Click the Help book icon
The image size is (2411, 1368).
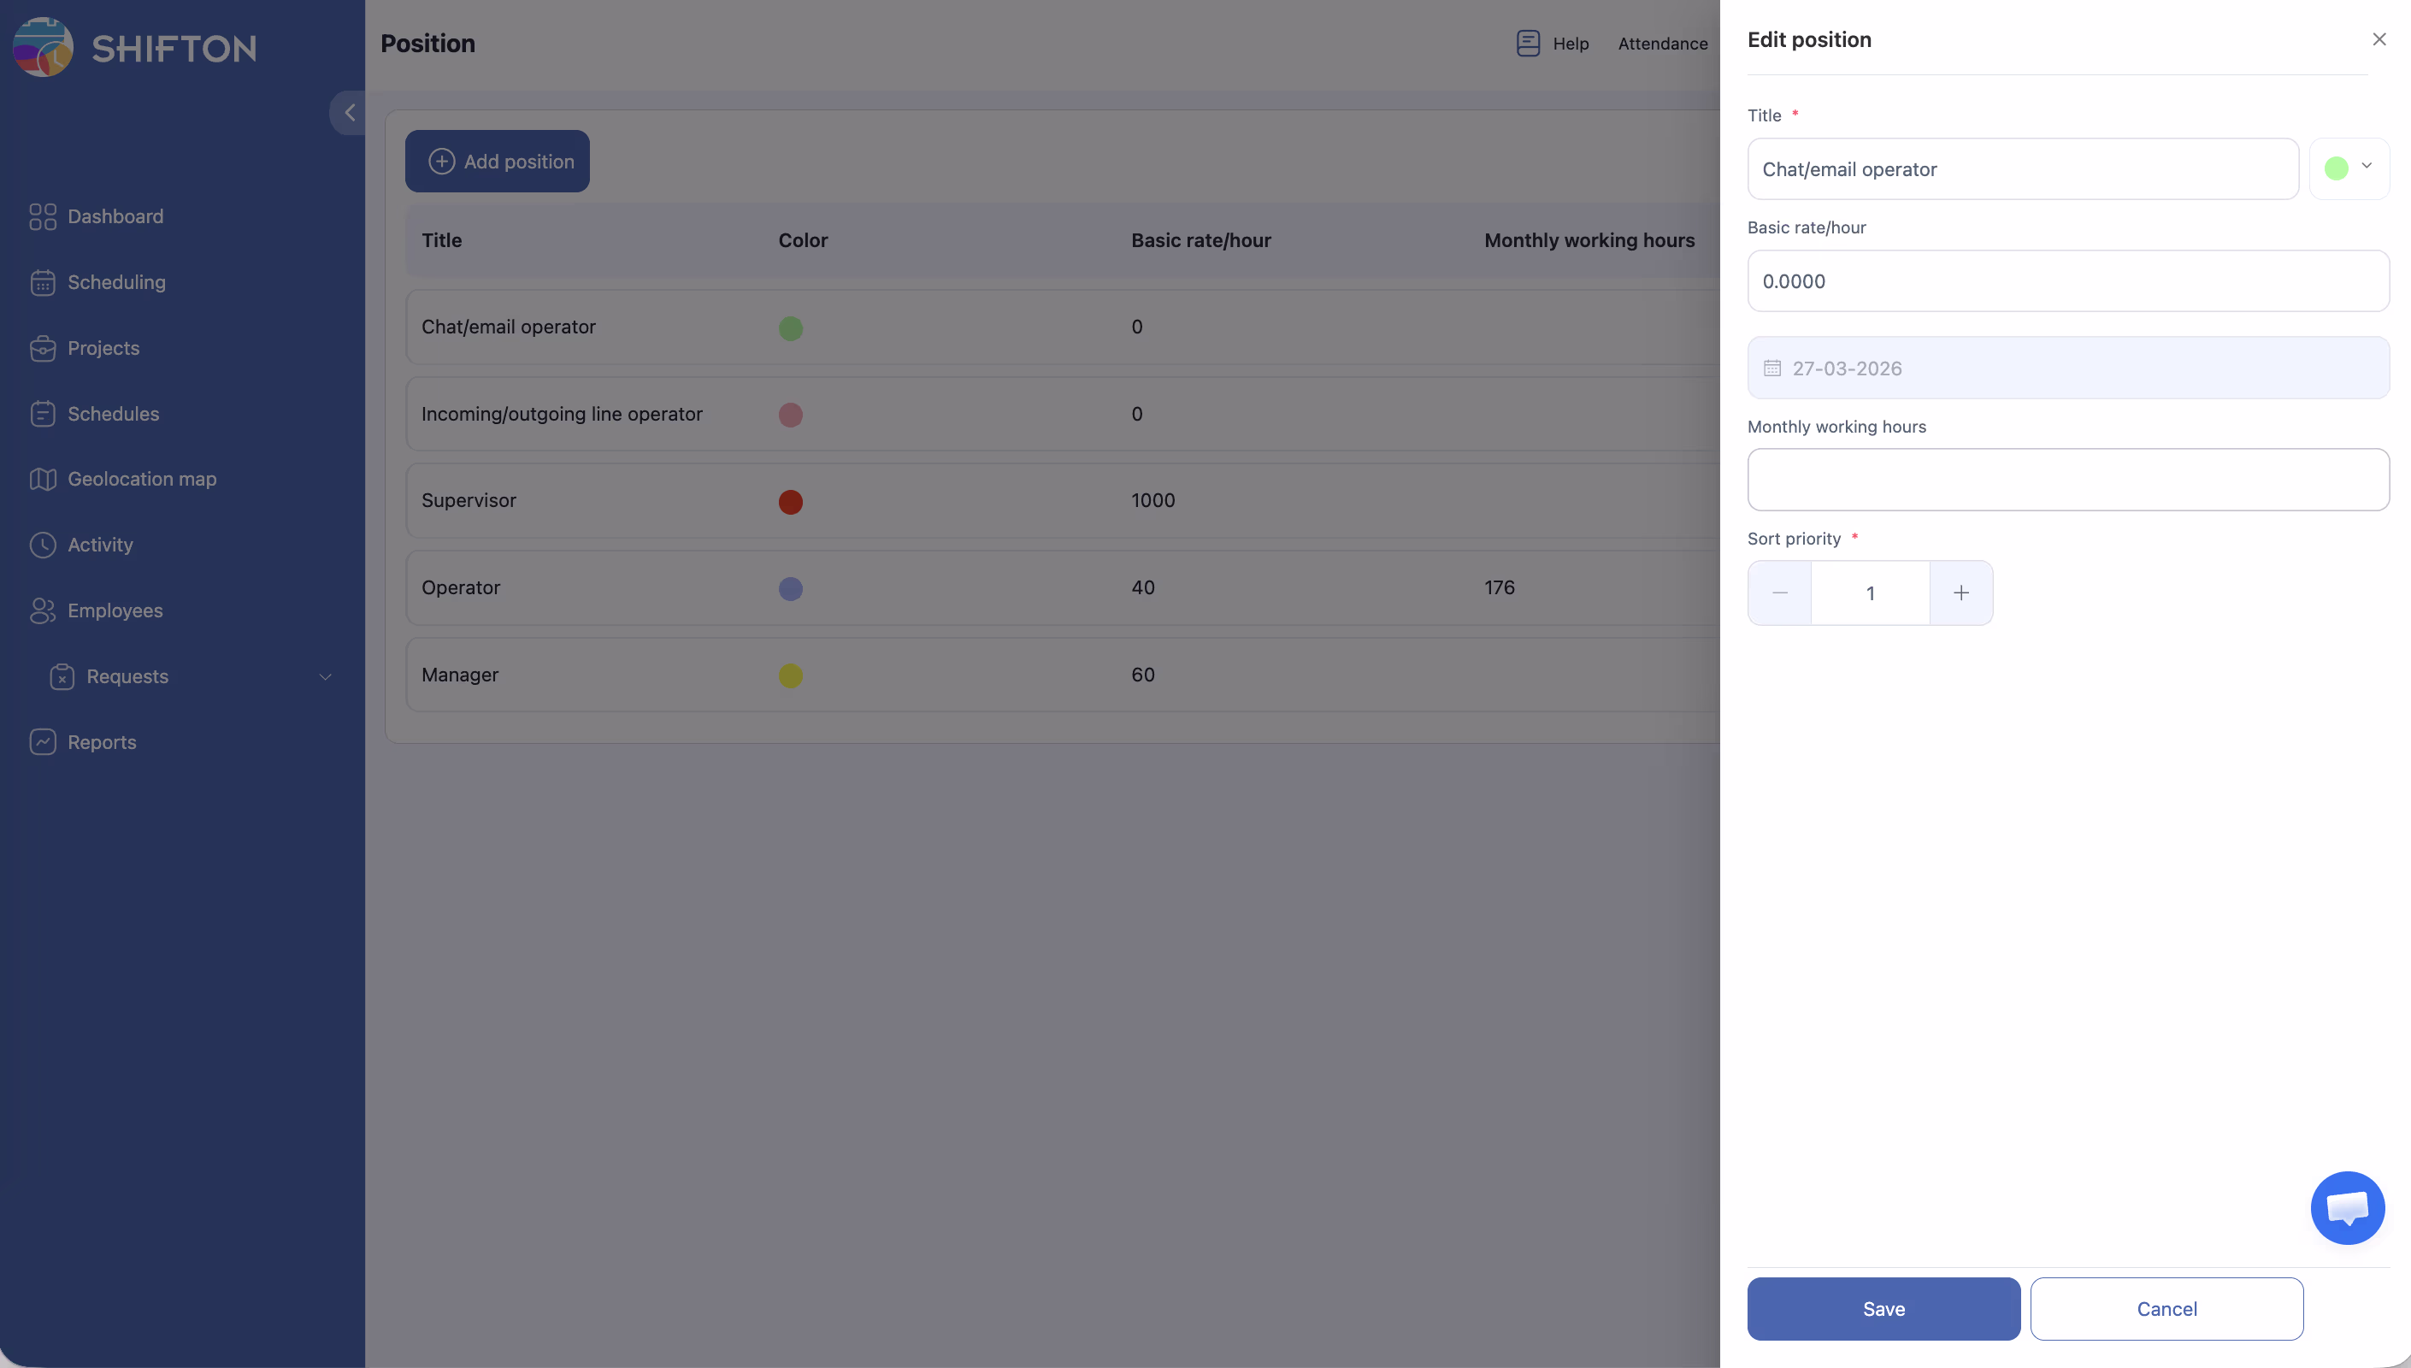1528,44
